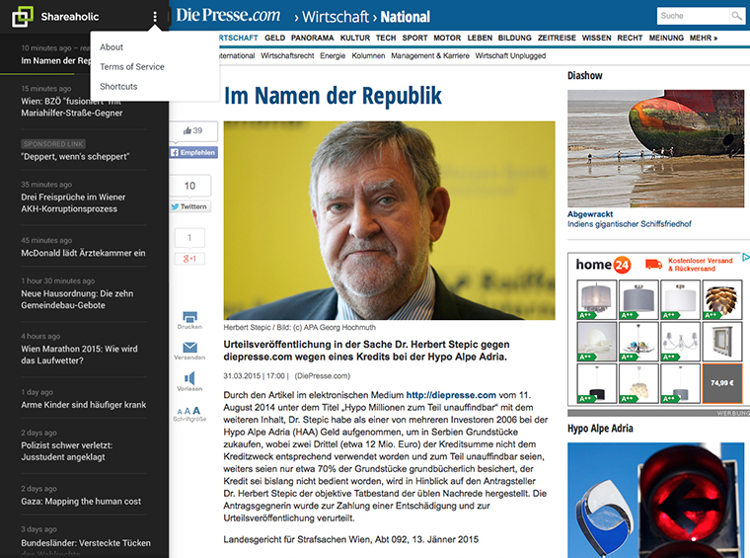Open the Abgewrackt slideshow link
Image resolution: width=750 pixels, height=558 pixels.
[590, 214]
